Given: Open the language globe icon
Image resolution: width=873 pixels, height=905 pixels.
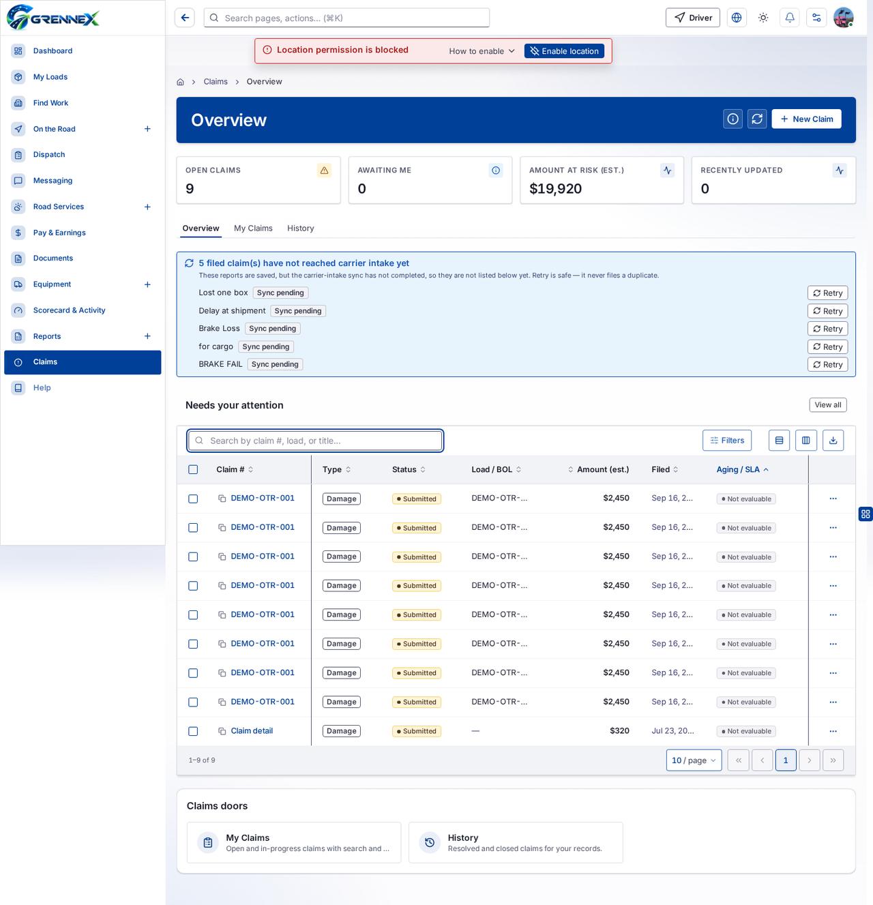Looking at the screenshot, I should tap(737, 18).
